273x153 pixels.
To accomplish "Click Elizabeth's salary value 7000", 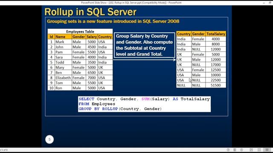I will click(92, 78).
